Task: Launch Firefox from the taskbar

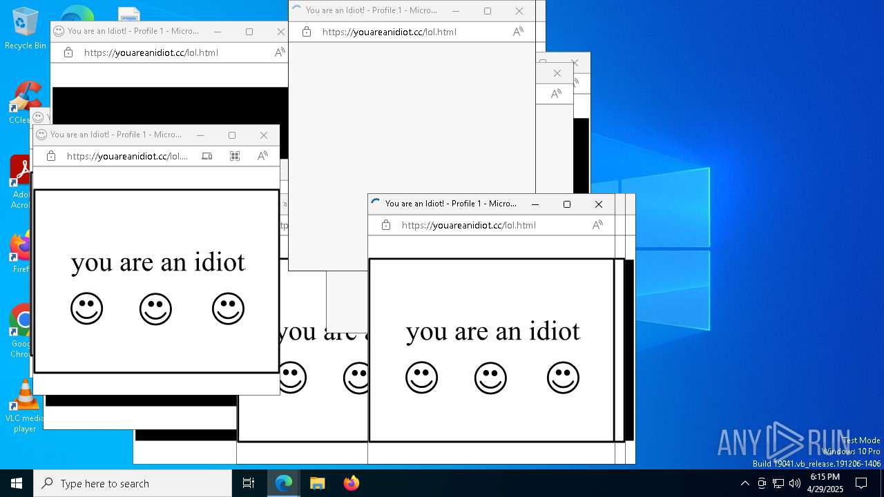Action: [x=351, y=483]
